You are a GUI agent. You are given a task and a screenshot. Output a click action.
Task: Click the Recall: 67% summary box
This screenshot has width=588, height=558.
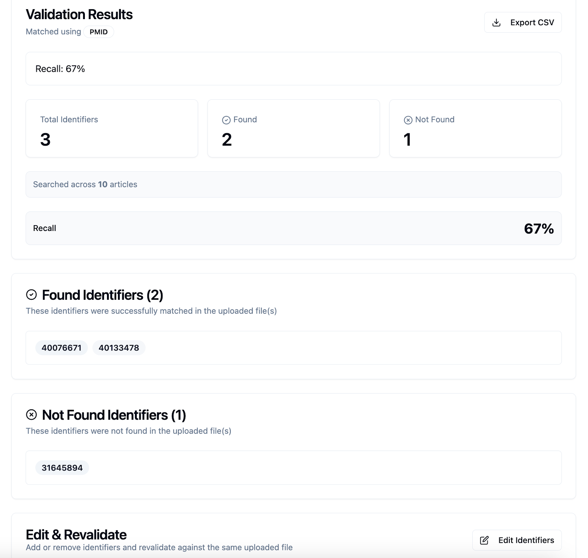[x=293, y=69]
